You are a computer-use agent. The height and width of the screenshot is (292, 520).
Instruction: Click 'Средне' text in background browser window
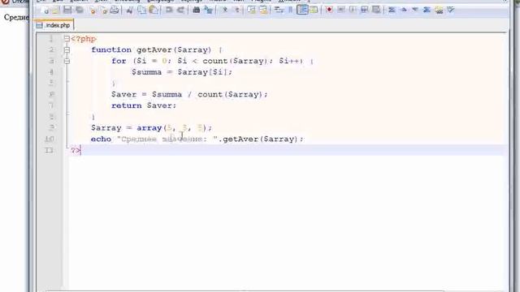[16, 17]
